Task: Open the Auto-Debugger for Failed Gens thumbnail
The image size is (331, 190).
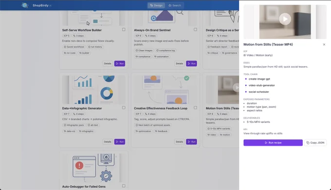Action: point(93,168)
